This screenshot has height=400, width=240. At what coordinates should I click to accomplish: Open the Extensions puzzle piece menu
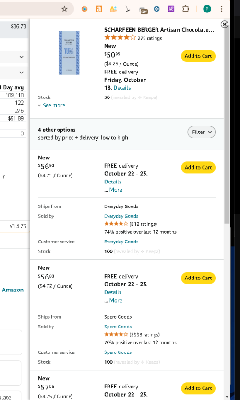(x=185, y=9)
